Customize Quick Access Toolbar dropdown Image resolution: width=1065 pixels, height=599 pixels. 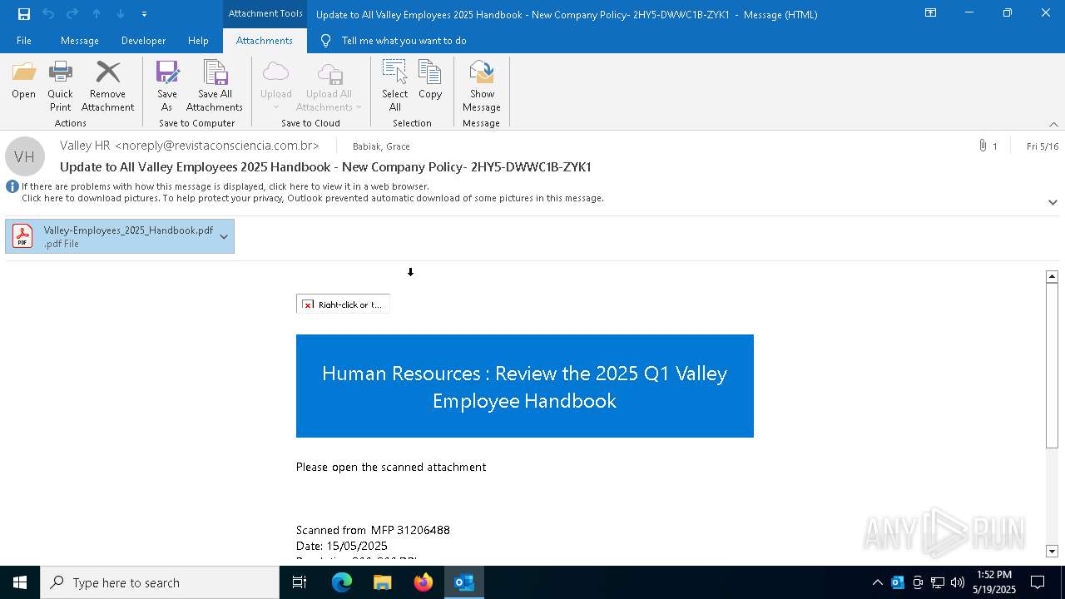point(145,14)
